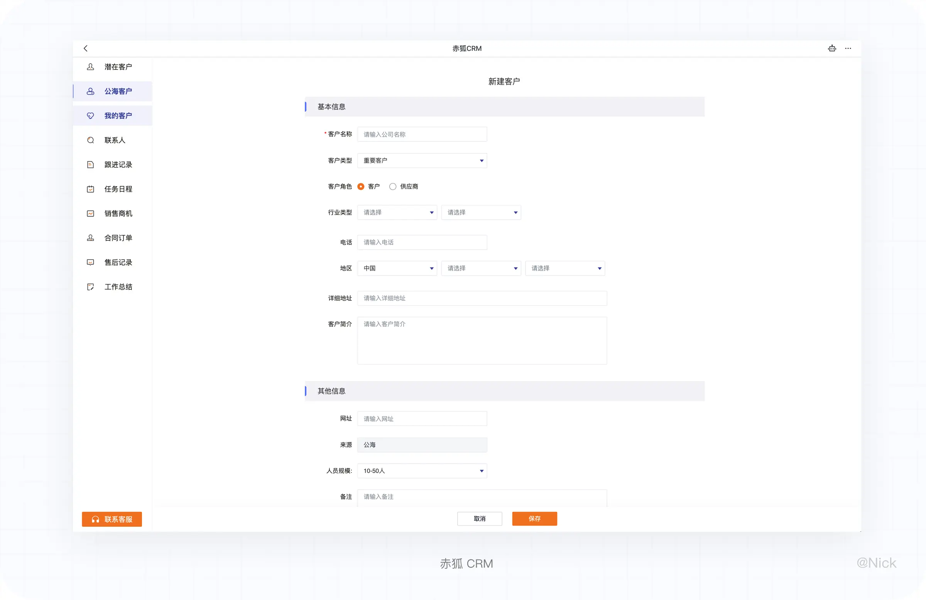Select the 供应商 radio option
This screenshot has width=926, height=600.
pyautogui.click(x=392, y=187)
